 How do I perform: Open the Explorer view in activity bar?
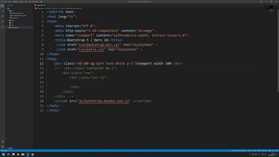(3, 6)
